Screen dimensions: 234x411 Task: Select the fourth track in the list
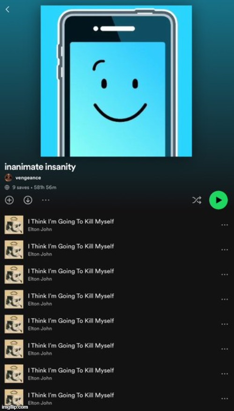(117, 299)
